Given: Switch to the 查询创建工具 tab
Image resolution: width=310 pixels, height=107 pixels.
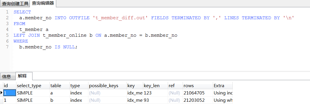Looking at the screenshot, I should coord(15,3).
